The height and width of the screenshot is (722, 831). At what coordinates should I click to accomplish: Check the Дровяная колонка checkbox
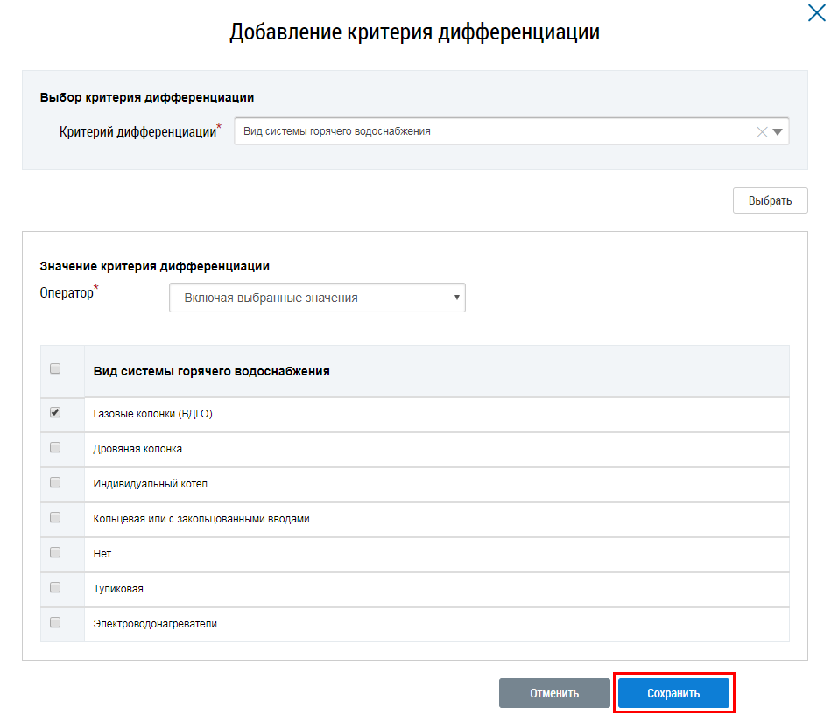[x=55, y=448]
